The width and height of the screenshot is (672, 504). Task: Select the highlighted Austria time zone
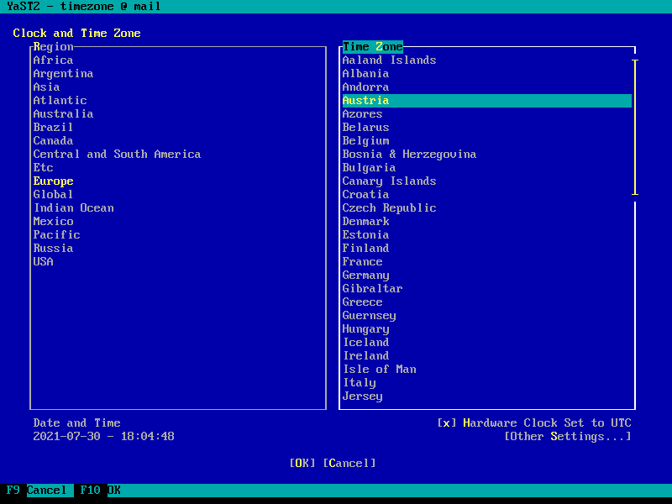(x=487, y=100)
